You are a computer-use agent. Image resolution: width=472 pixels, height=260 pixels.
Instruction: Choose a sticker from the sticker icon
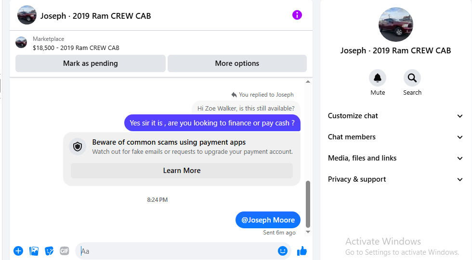click(x=49, y=251)
